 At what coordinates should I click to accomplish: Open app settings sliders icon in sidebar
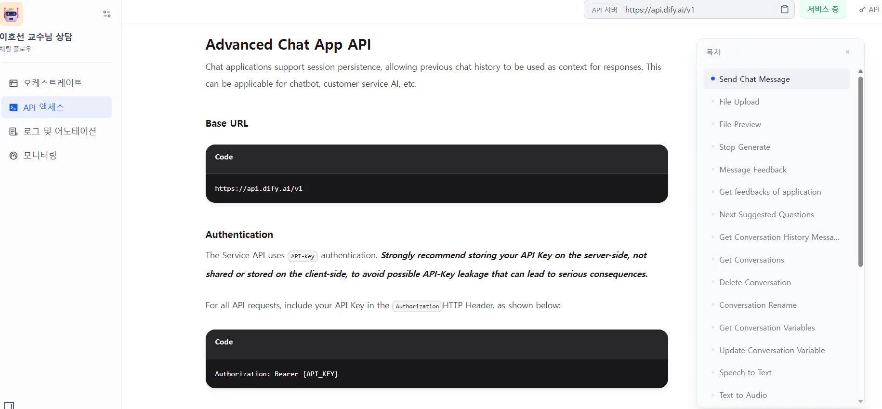click(107, 14)
